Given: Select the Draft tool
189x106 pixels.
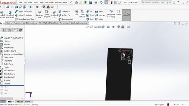Looking at the screenshot, I should 90,15.
